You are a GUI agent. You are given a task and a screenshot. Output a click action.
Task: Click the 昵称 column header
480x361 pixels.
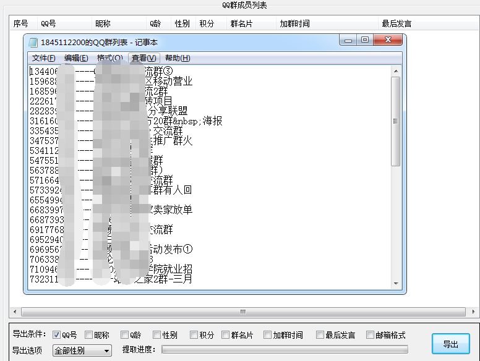[103, 23]
